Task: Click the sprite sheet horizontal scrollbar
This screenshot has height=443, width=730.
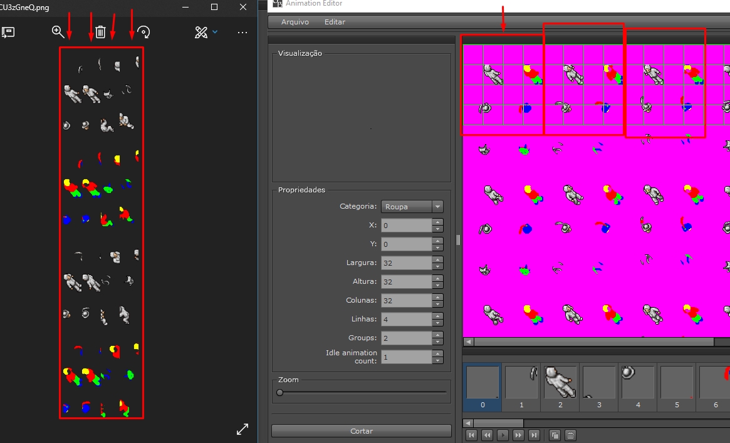Action: 594,342
